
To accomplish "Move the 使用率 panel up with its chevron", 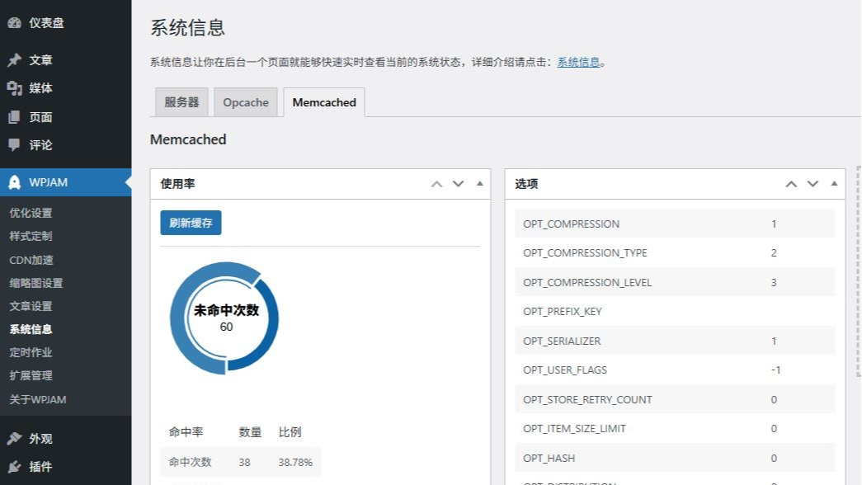I will click(436, 184).
